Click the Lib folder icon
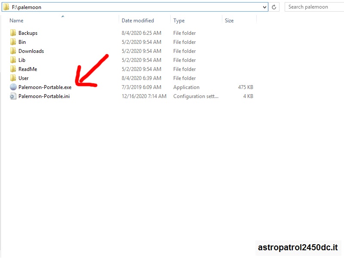The height and width of the screenshot is (258, 344). tap(13, 60)
